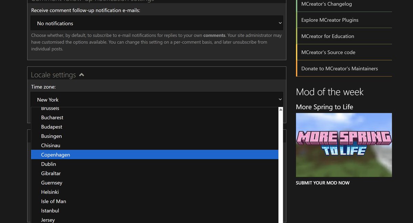Select Isle of Man time zone
Viewport: 413px width, 223px height.
pos(54,201)
